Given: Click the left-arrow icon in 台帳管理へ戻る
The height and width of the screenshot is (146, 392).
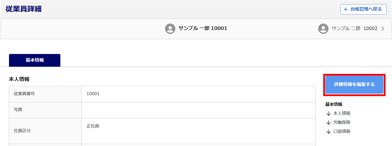Looking at the screenshot, I should pos(346,9).
